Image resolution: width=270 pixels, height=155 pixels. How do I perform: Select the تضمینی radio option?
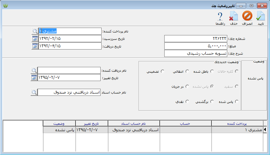click(x=163, y=71)
